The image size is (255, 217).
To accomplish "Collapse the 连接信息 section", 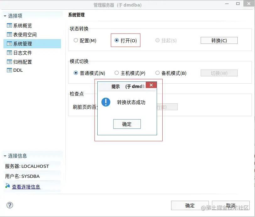I will 5,156.
